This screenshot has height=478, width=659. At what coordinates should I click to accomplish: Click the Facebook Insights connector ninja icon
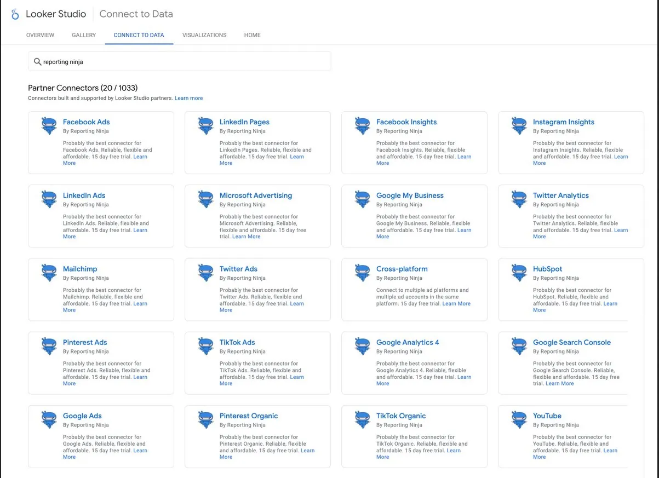[x=363, y=126]
